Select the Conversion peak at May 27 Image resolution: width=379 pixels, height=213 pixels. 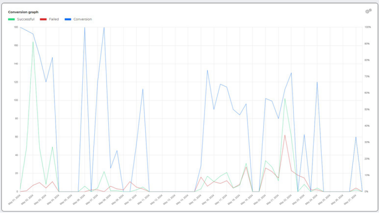coord(356,137)
